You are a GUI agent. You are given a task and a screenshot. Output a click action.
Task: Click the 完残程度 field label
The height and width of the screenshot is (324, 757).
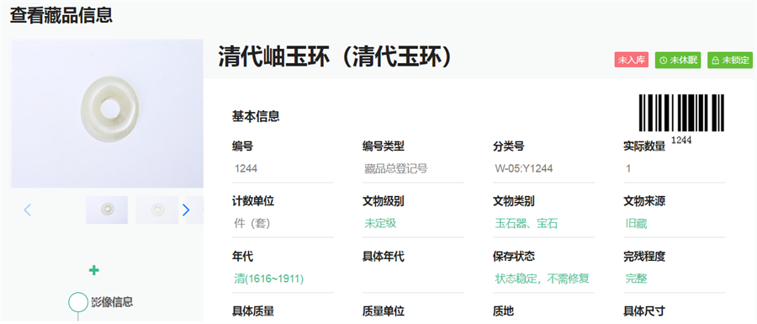pos(644,257)
